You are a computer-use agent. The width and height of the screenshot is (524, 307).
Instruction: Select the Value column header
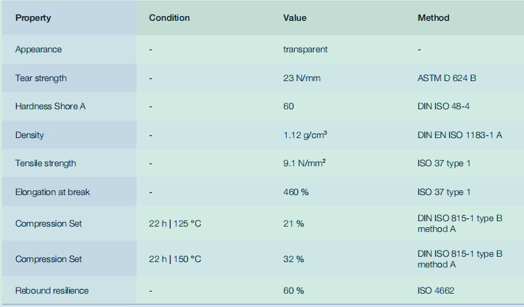coord(295,18)
